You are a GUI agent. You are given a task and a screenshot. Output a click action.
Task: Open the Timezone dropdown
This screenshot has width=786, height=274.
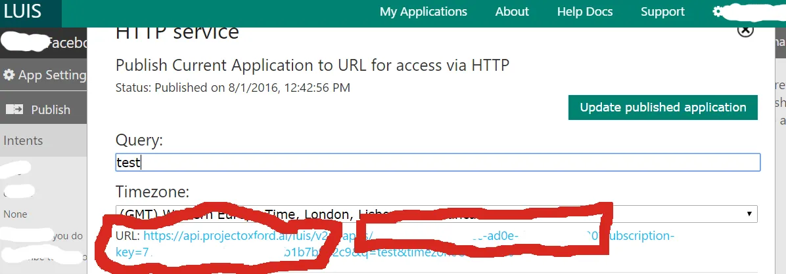[x=436, y=214]
